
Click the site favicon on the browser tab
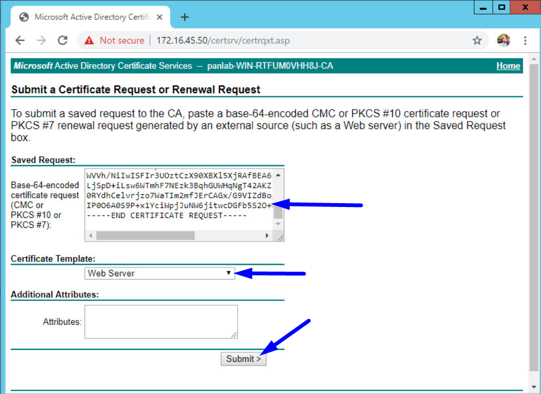(x=23, y=16)
